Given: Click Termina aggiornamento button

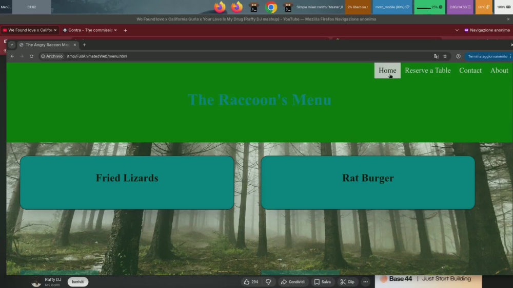Looking at the screenshot, I should [487, 56].
